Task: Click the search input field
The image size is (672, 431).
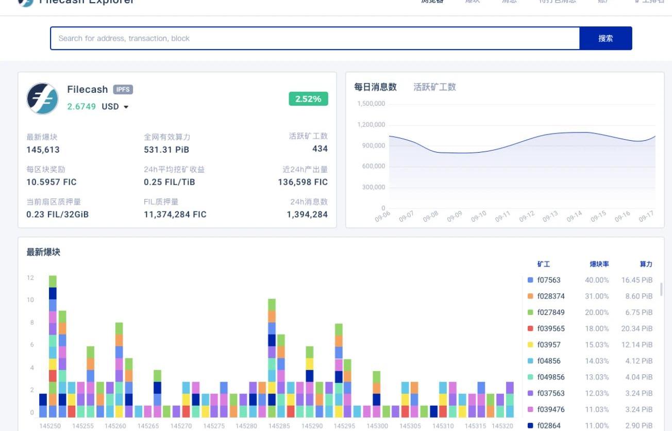Action: [x=315, y=38]
